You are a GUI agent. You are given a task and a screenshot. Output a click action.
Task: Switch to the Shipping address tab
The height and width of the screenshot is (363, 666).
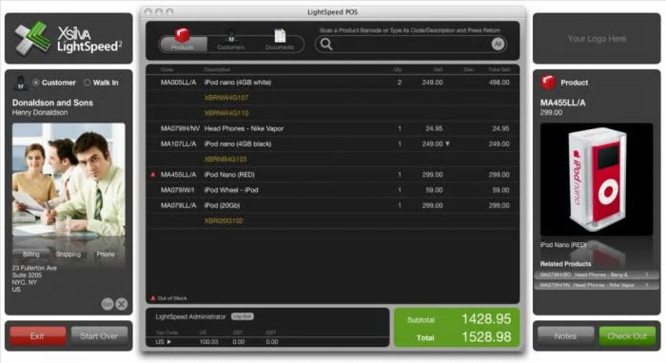69,254
